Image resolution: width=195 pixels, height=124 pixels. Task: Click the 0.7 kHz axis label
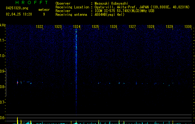coord(2,102)
